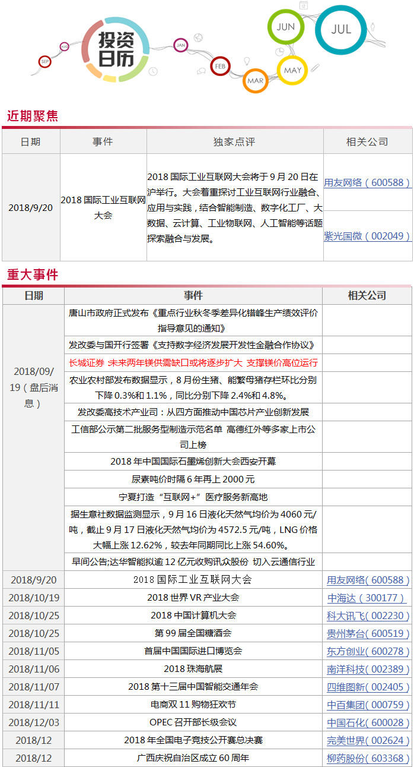Click the 投资日历 ring logo
The image size is (414, 767).
coord(115,50)
